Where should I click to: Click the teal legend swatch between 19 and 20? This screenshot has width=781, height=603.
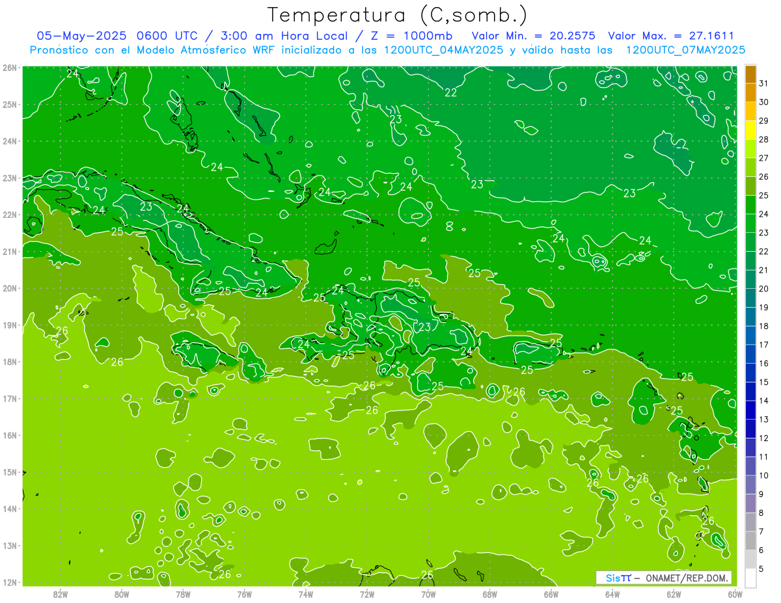750,298
